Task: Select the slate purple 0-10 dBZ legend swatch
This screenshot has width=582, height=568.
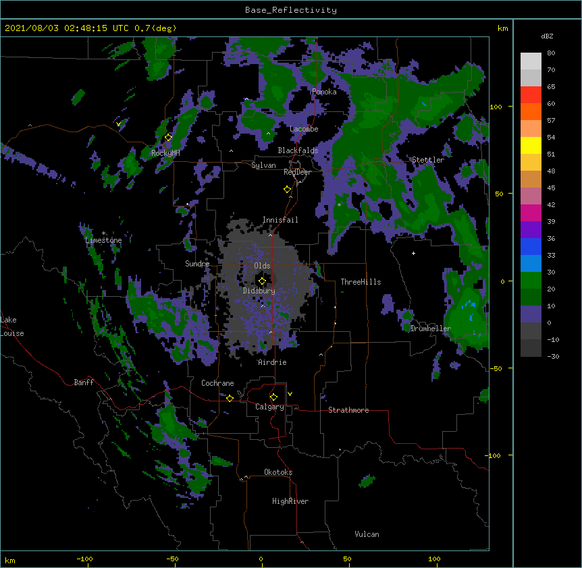Action: pos(531,314)
